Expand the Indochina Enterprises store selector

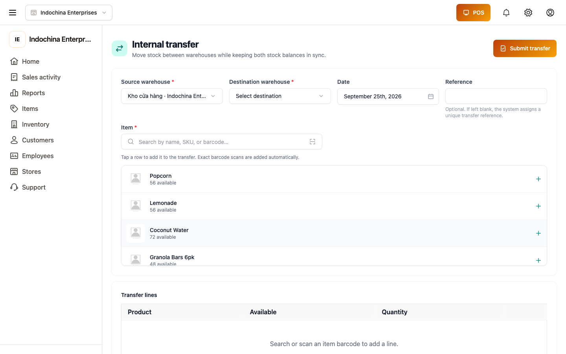tap(69, 13)
